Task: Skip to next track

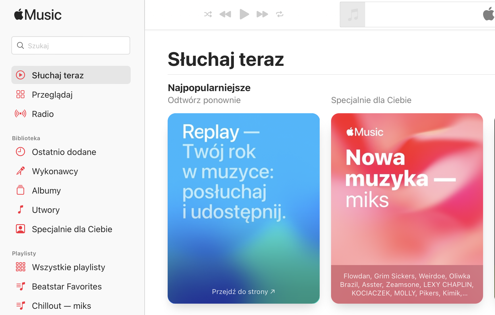Action: 262,14
